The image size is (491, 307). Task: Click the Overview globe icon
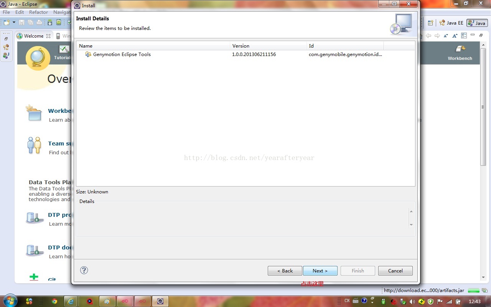[38, 58]
